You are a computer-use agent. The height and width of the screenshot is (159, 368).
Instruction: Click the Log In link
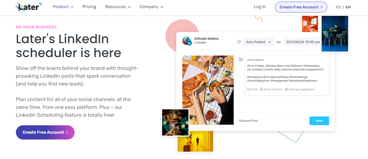[x=260, y=7]
